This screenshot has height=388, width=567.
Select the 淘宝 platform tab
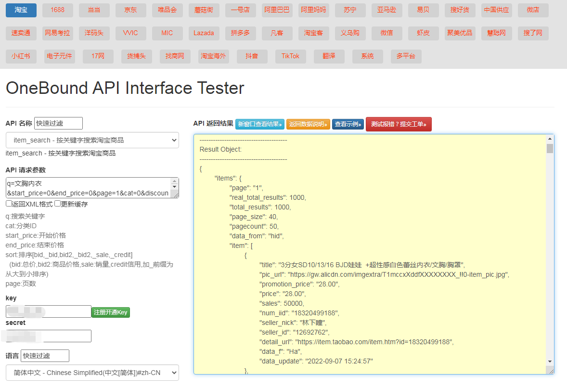[x=21, y=10]
